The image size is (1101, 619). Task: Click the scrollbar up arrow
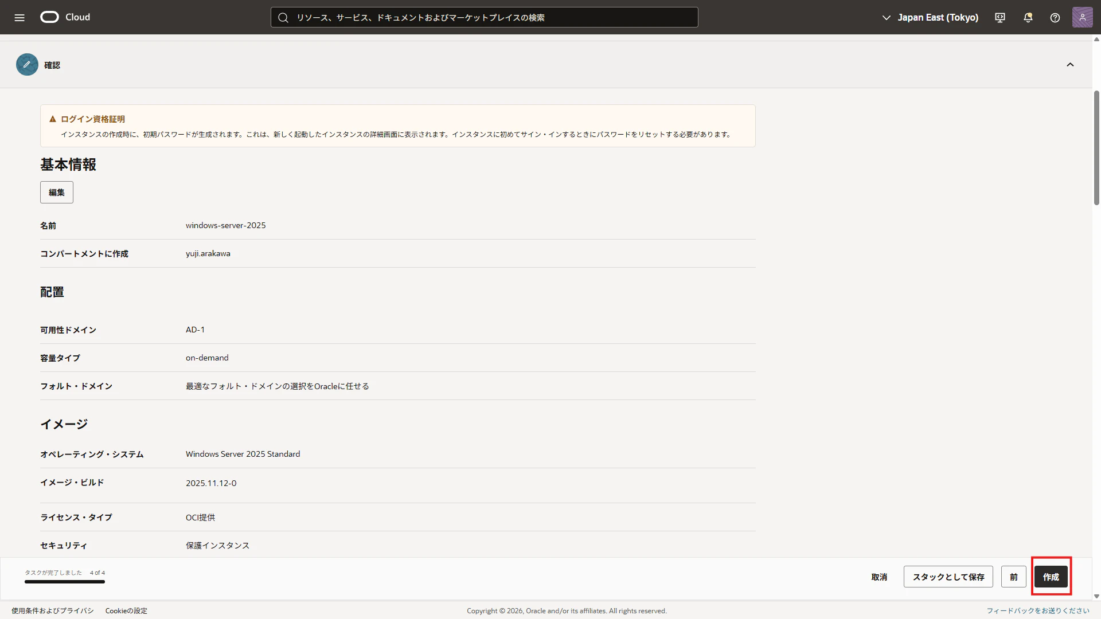coord(1096,40)
